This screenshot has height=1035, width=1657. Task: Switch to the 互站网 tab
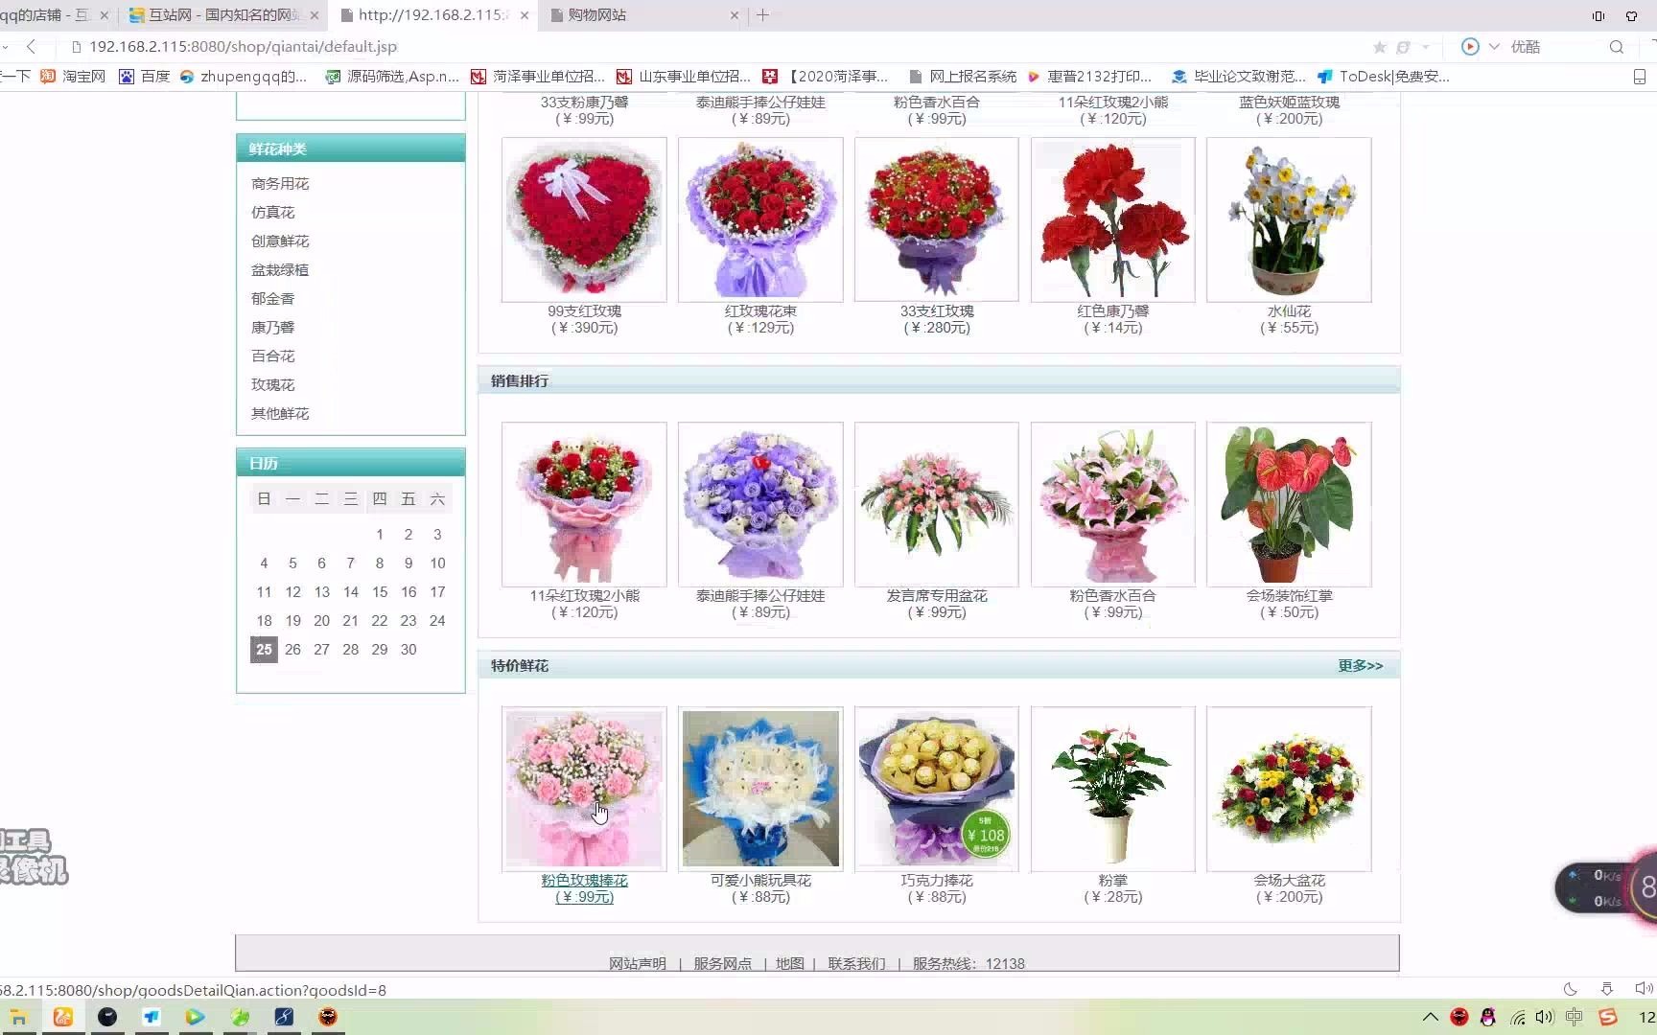(223, 15)
